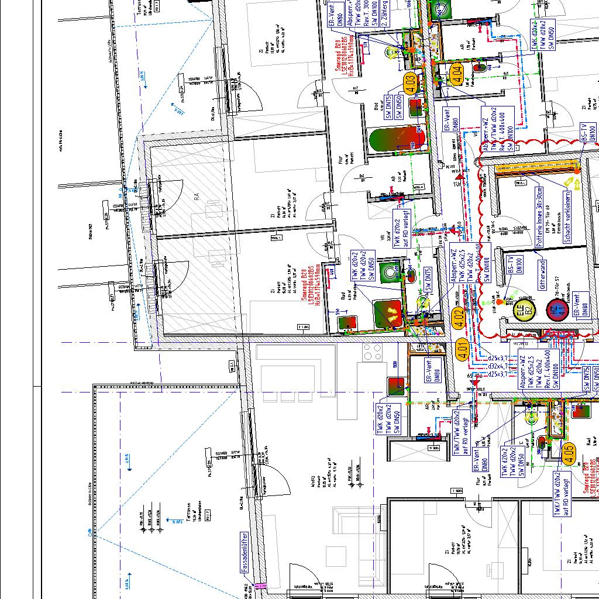Image resolution: width=599 pixels, height=599 pixels.
Task: Pick the orange 4.02 oval tag
Action: [459, 318]
